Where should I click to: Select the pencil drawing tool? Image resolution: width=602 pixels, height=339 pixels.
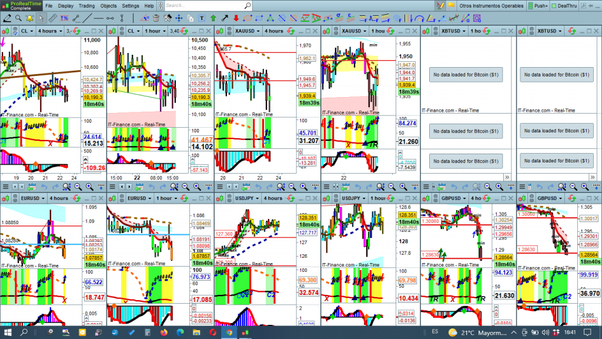click(x=8, y=18)
